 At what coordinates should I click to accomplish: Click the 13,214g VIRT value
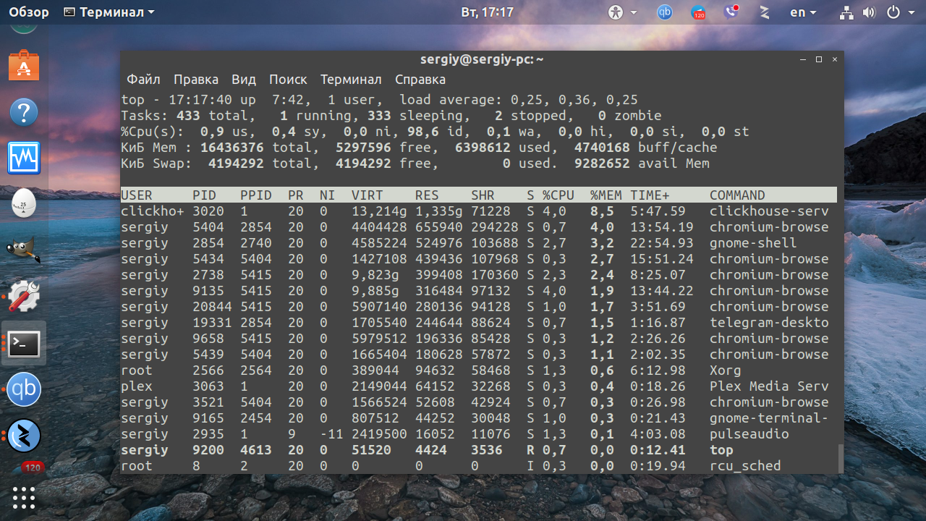[x=379, y=211]
